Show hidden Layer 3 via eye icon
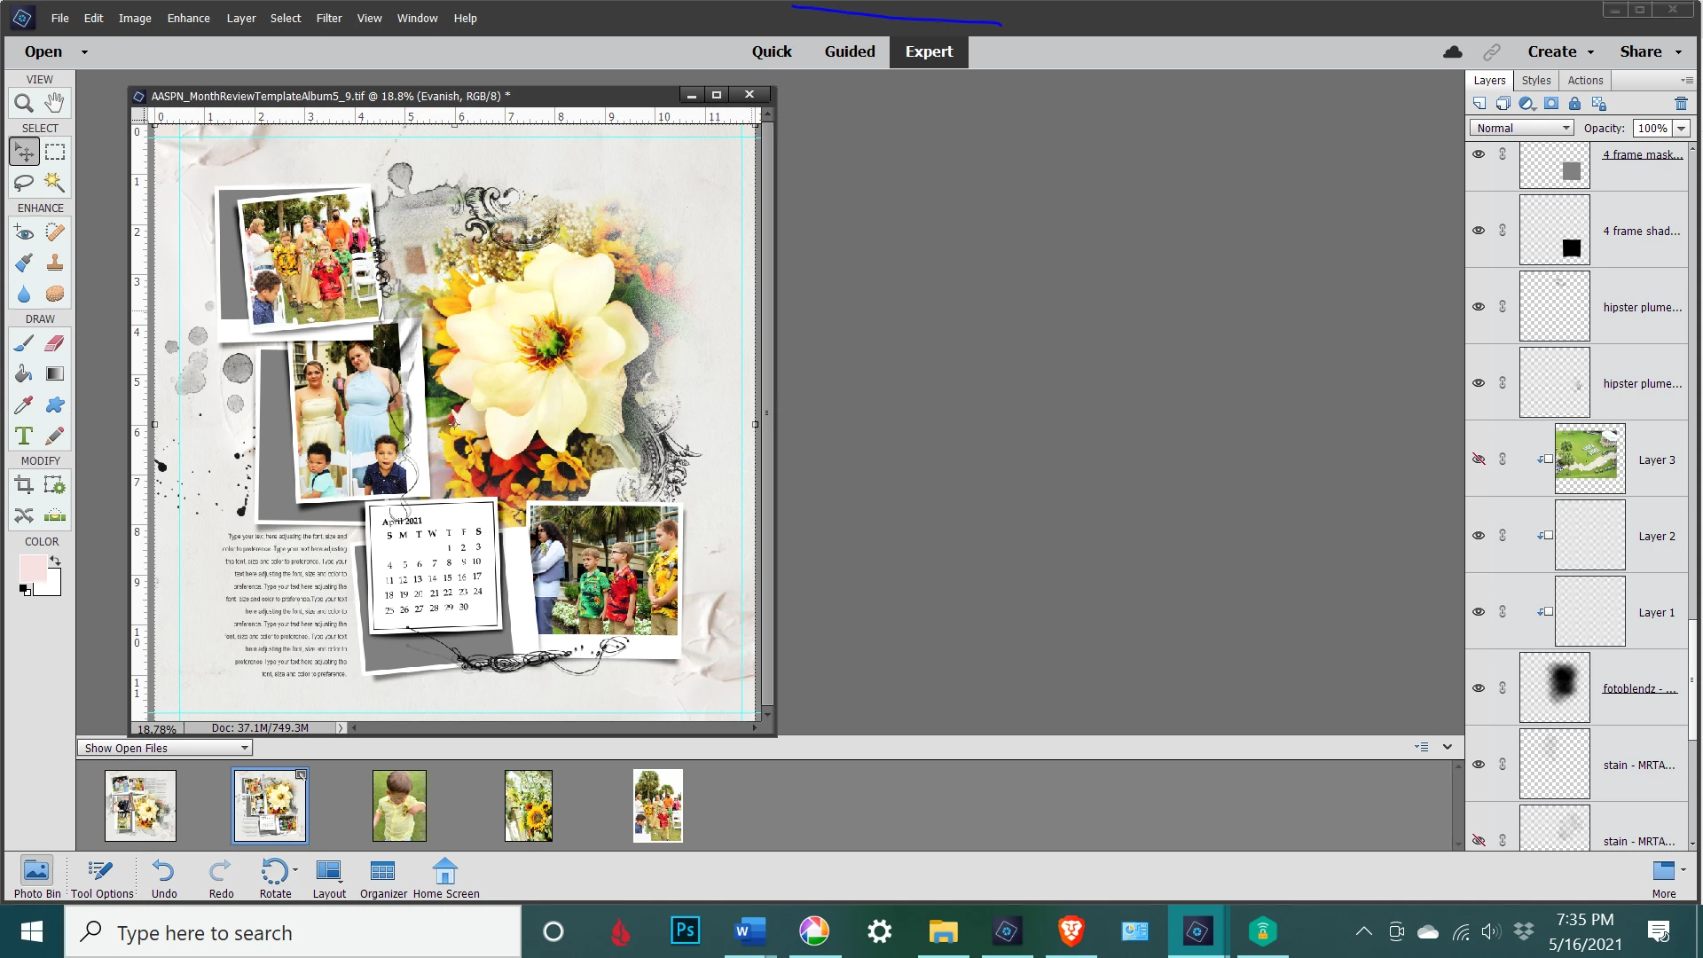 click(x=1479, y=459)
